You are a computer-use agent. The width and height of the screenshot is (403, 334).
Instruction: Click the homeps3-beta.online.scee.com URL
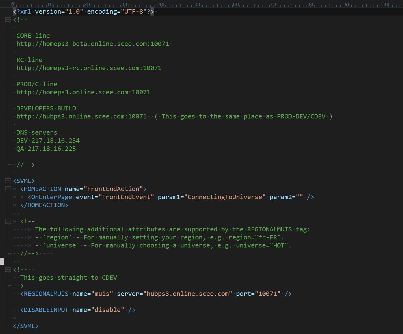[x=93, y=44]
